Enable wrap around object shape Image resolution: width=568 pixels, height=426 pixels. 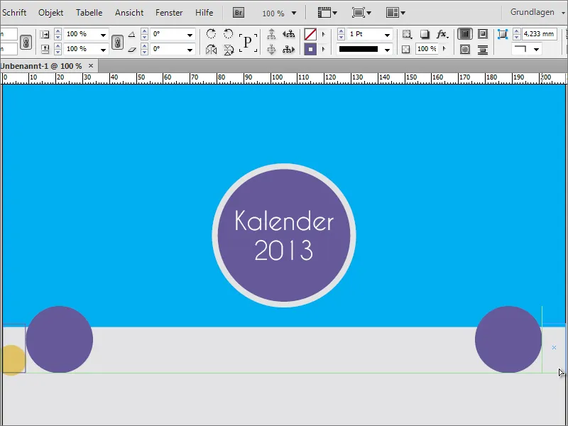click(465, 49)
